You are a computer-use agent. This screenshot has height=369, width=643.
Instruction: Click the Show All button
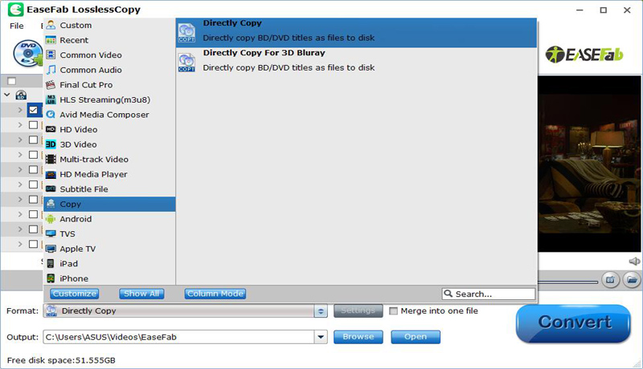tap(141, 294)
